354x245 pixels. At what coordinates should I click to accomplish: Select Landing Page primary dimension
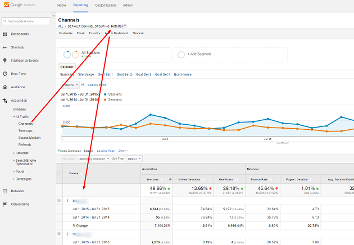point(106,151)
